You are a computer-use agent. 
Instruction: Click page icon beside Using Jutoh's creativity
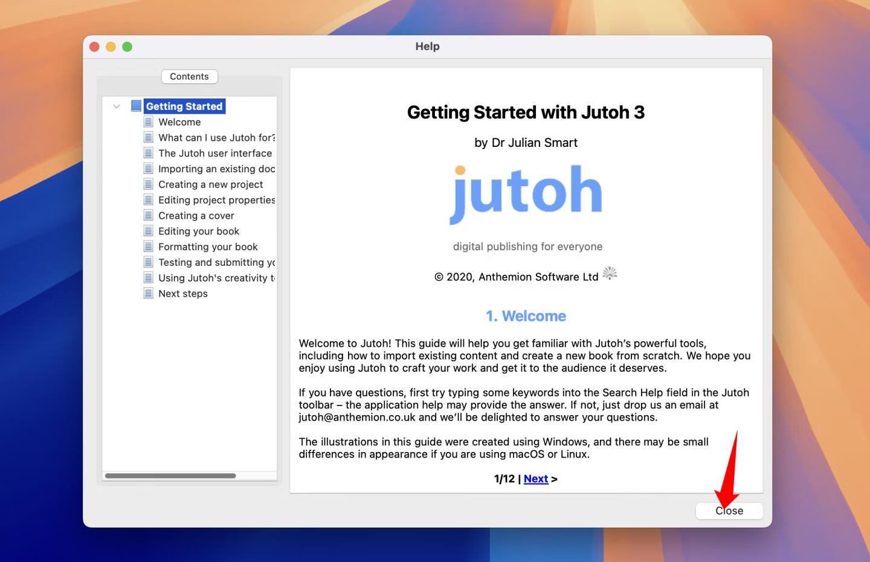[148, 278]
